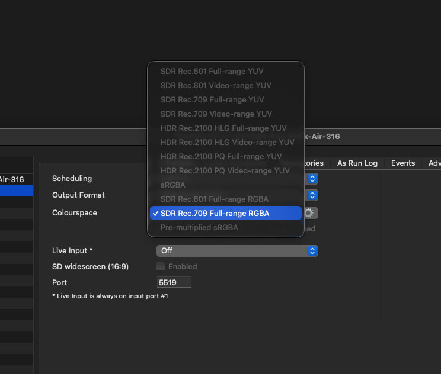Image resolution: width=441 pixels, height=374 pixels.
Task: Select SDR Rec.601 Full-range RGBA
Action: coord(214,199)
